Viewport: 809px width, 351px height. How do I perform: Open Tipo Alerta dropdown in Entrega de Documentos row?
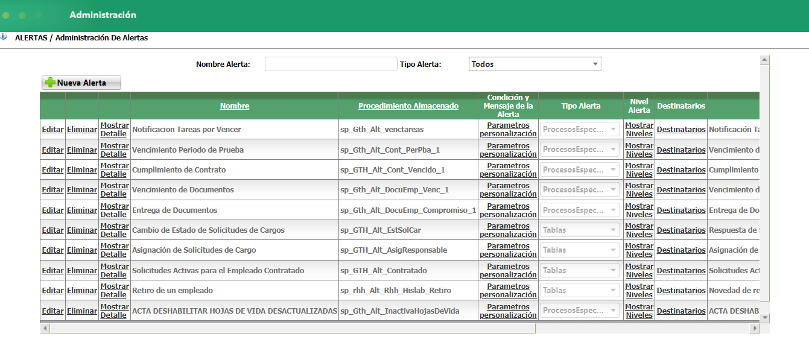[x=580, y=210]
